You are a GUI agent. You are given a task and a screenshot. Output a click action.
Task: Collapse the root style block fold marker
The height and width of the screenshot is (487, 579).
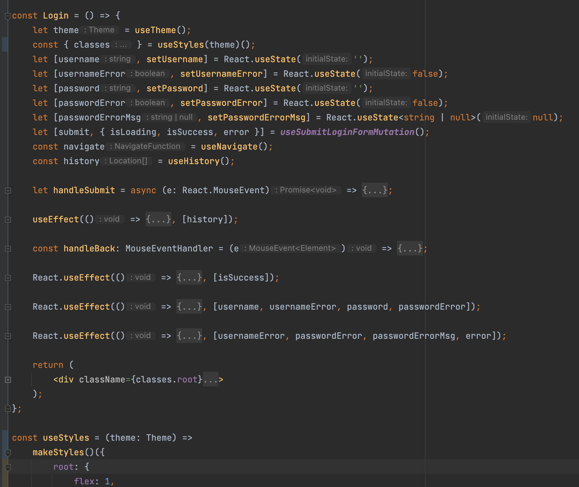coord(8,467)
